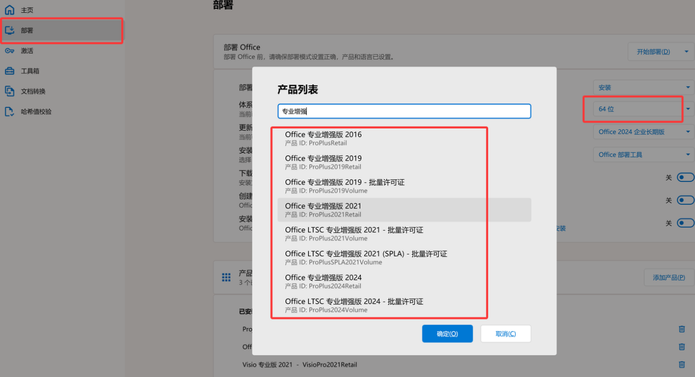Click the 确定(O) button

coord(447,334)
